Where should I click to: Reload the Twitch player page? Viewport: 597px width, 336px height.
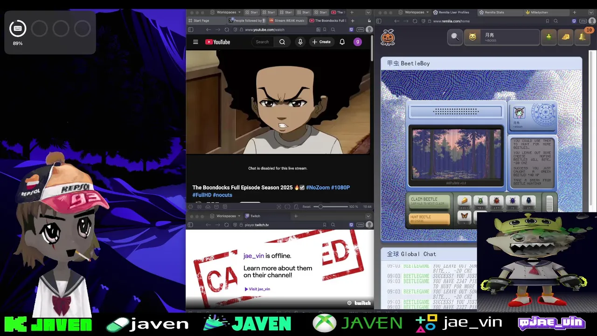(x=227, y=225)
